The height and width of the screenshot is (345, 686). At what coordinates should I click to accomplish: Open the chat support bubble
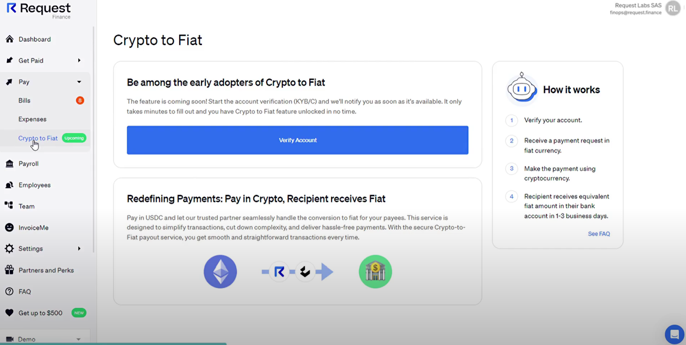tap(674, 334)
